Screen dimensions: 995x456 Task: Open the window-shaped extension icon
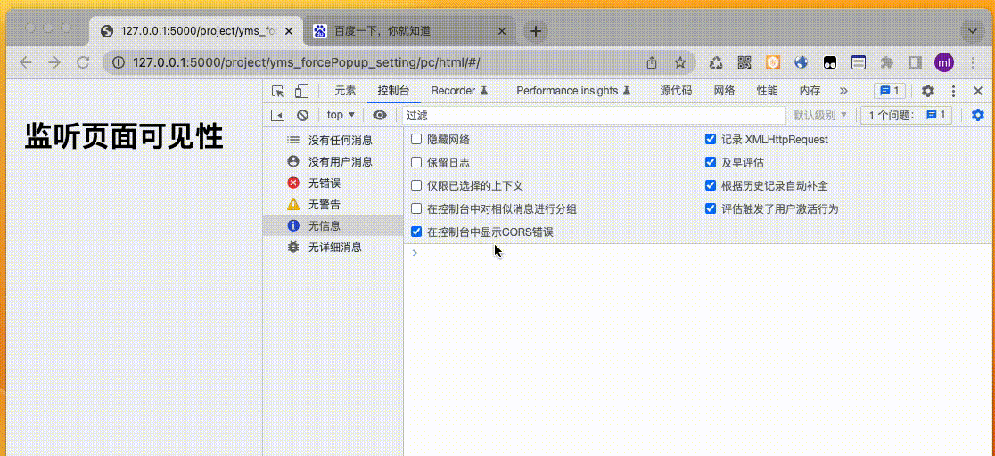[x=859, y=62]
